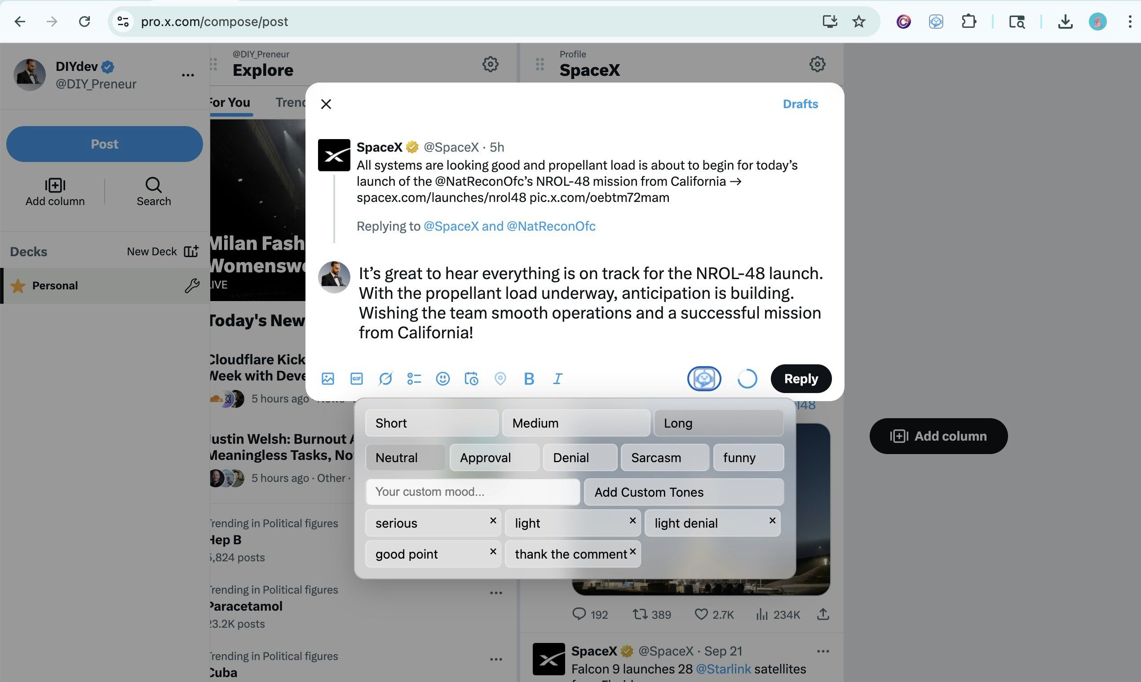Screen dimensions: 1141x682
Task: Reload the page in browser
Action: click(x=84, y=22)
